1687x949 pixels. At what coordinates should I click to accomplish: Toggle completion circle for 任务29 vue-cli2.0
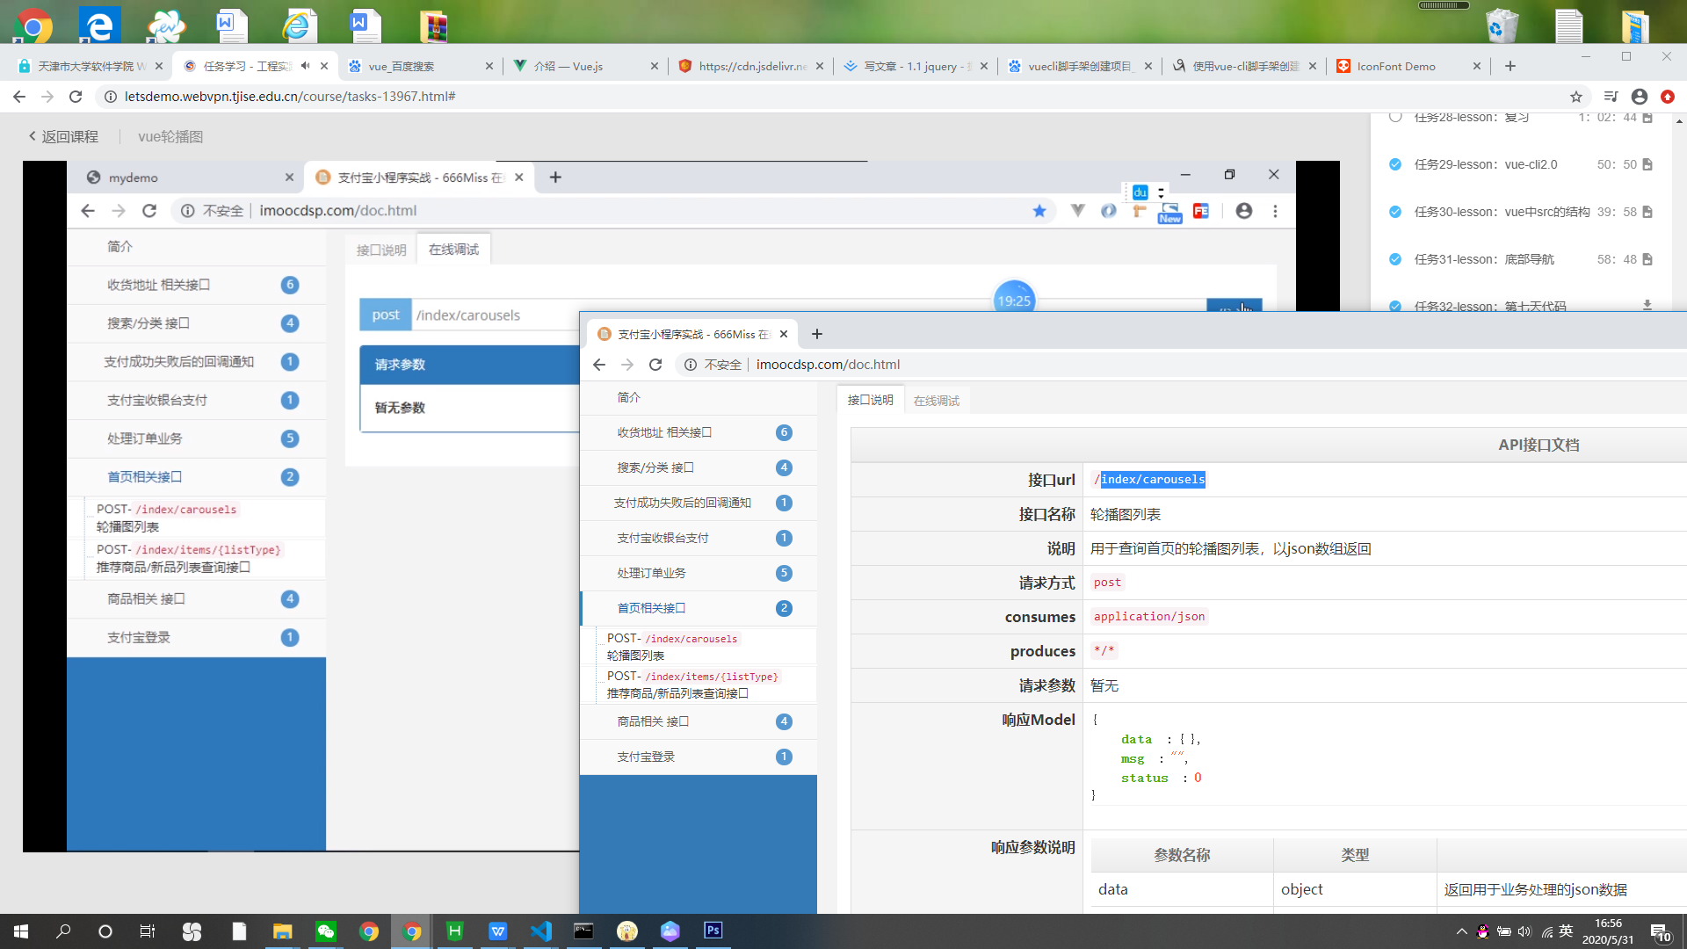1394,164
